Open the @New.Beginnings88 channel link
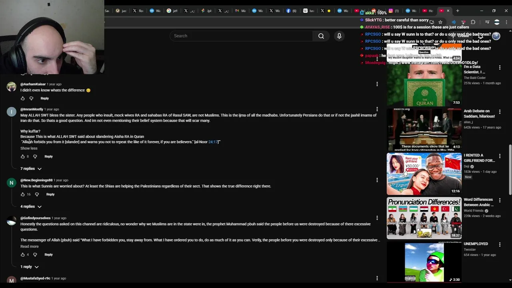512x288 pixels. pyautogui.click(x=36, y=180)
